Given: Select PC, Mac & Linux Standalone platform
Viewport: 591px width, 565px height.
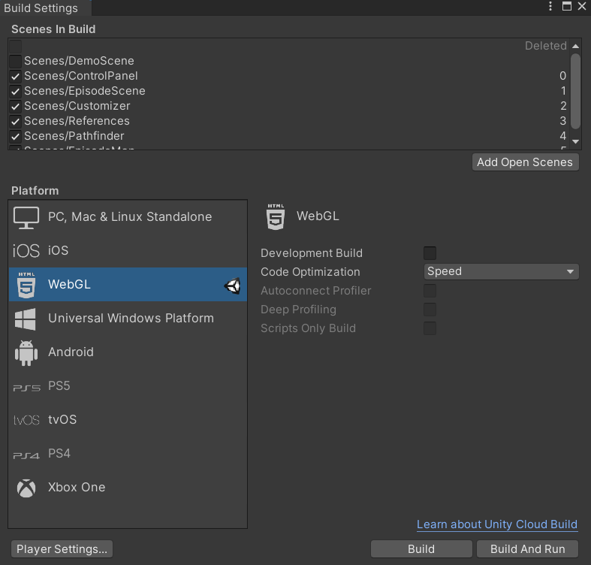Looking at the screenshot, I should [x=128, y=217].
